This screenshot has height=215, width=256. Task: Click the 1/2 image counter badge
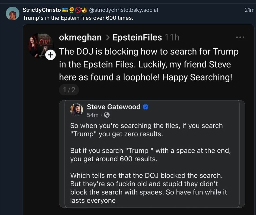tap(69, 90)
